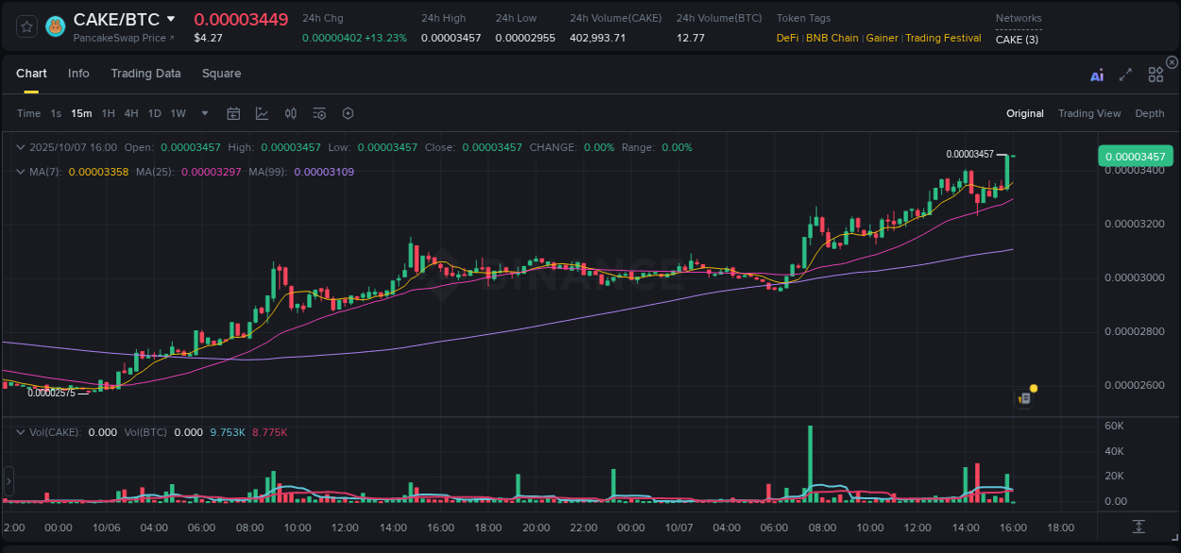
Task: Collapse the candlestick info row
Action: point(21,148)
